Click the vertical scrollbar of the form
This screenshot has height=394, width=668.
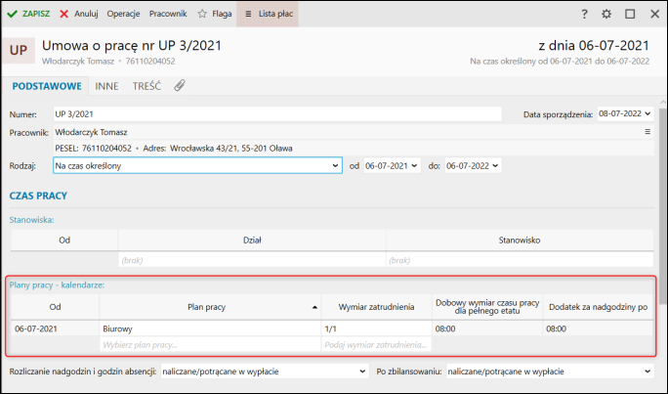(662, 204)
